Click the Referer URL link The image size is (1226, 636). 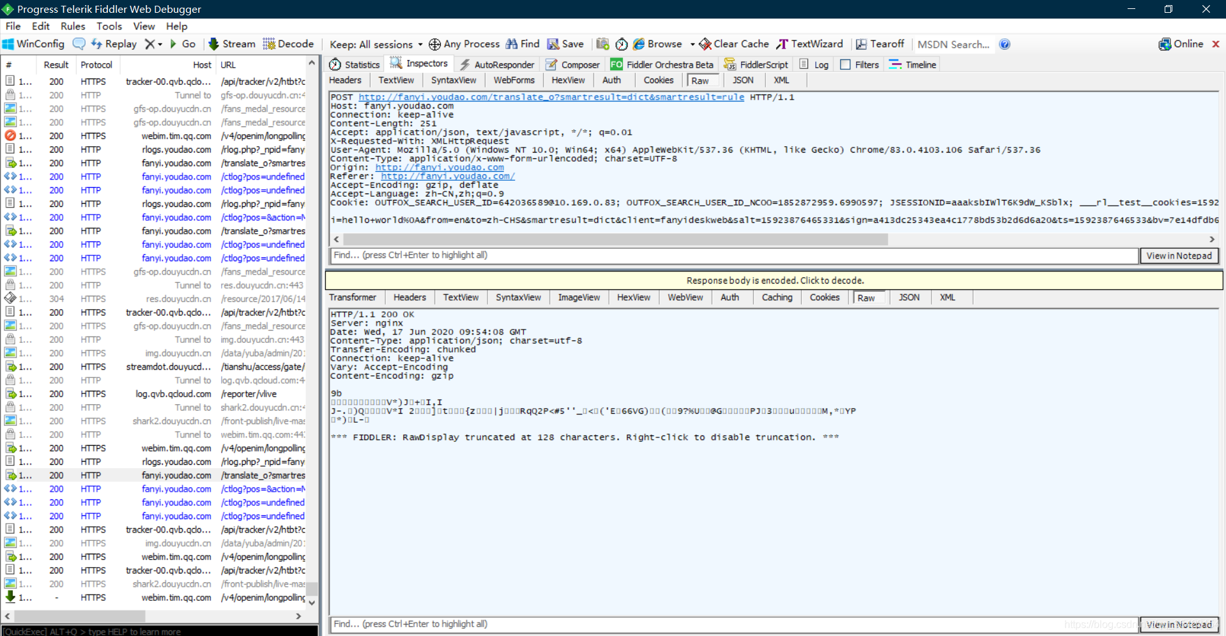(448, 176)
